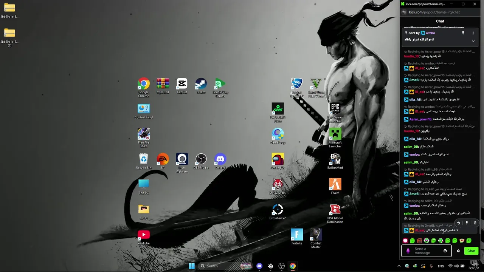Select the Crosshair V2 desktop icon
The width and height of the screenshot is (484, 272).
pyautogui.click(x=278, y=212)
